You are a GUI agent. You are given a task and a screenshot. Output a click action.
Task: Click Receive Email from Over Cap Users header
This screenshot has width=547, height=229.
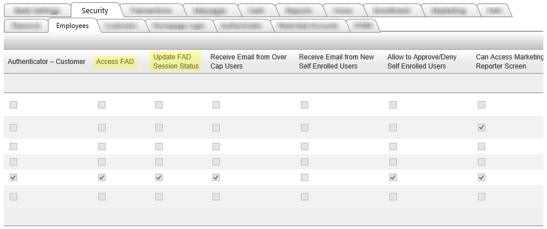click(x=248, y=62)
